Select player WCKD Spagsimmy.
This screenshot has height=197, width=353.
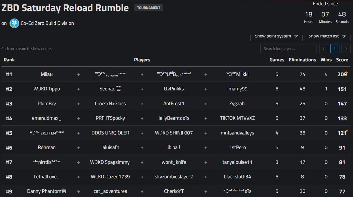click(x=110, y=162)
